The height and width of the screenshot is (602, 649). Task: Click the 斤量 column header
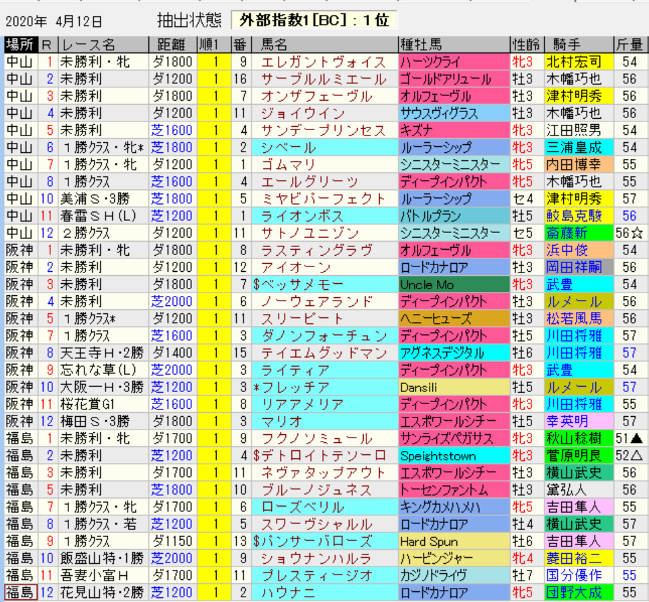(x=631, y=45)
